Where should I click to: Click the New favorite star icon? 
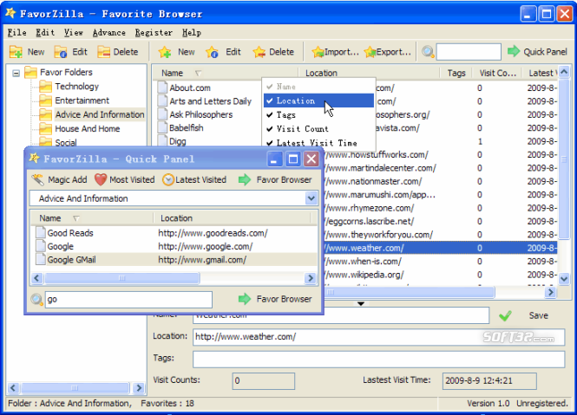click(165, 52)
